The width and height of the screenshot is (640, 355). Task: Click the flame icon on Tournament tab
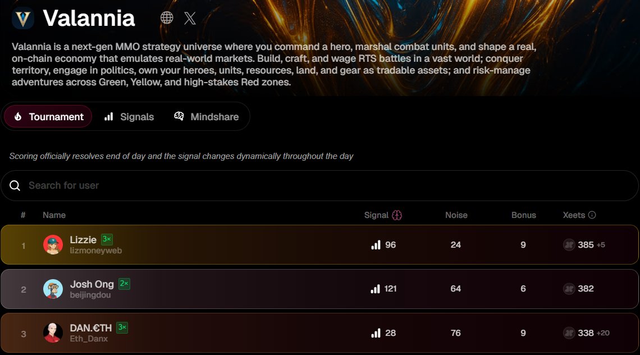point(18,116)
